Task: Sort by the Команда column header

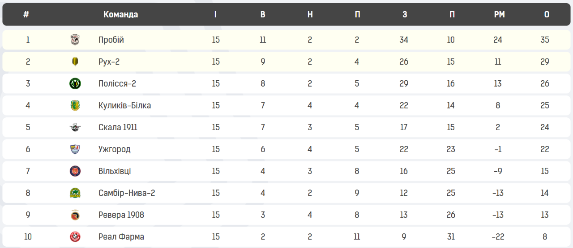Action: coord(121,14)
